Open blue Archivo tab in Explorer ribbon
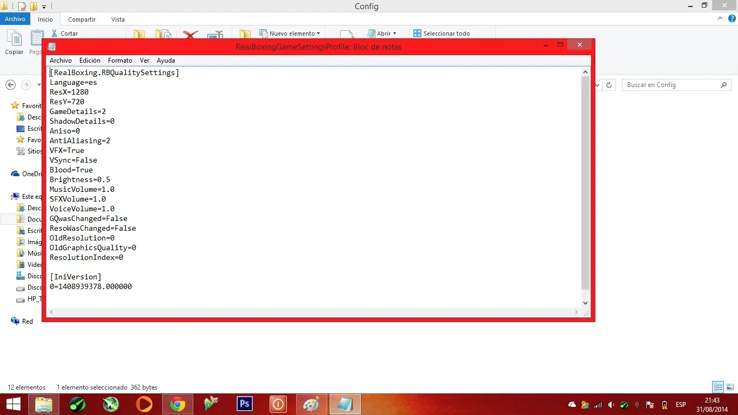The image size is (738, 415). tap(15, 19)
